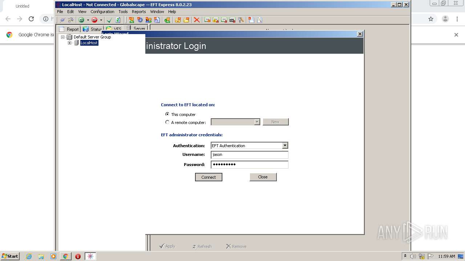This screenshot has width=465, height=261.
Task: Click the Remove button at the bottom
Action: tap(236, 246)
